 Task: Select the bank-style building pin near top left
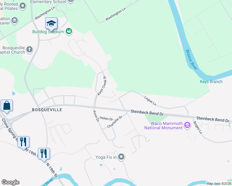tap(15, 20)
